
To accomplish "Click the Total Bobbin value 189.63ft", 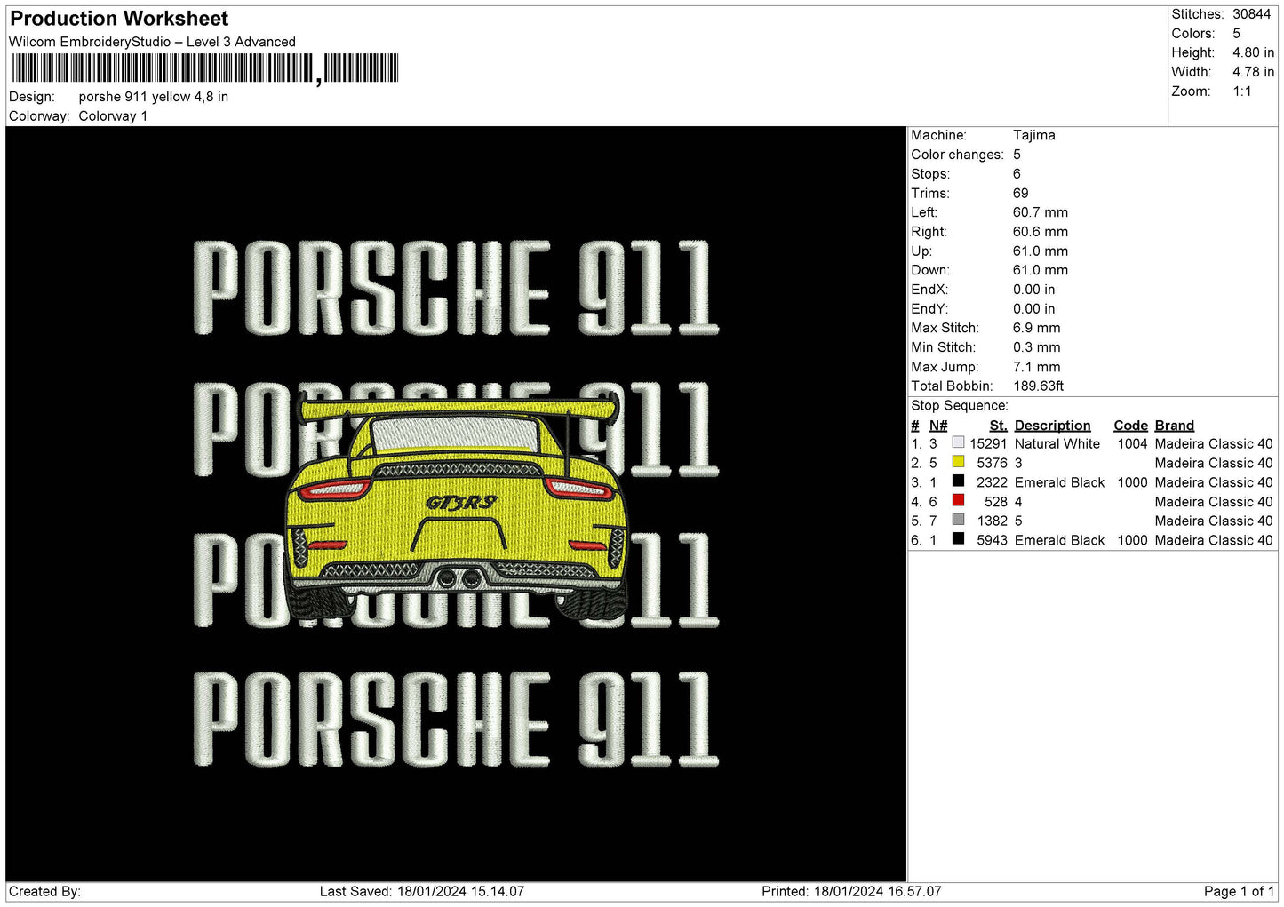I will pos(1038,386).
